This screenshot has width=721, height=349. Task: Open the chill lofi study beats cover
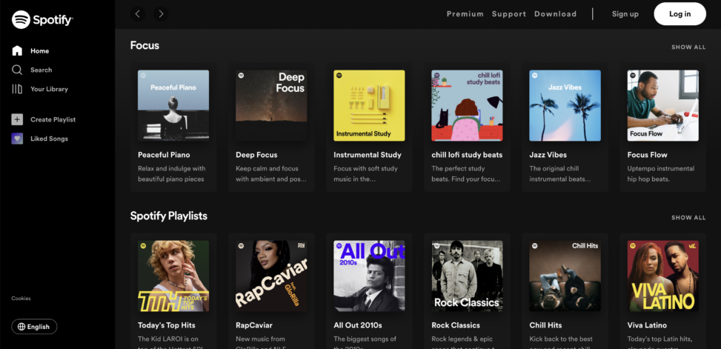467,105
